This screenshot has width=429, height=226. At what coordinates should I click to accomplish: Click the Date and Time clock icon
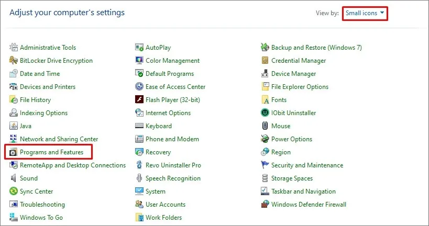[14, 74]
